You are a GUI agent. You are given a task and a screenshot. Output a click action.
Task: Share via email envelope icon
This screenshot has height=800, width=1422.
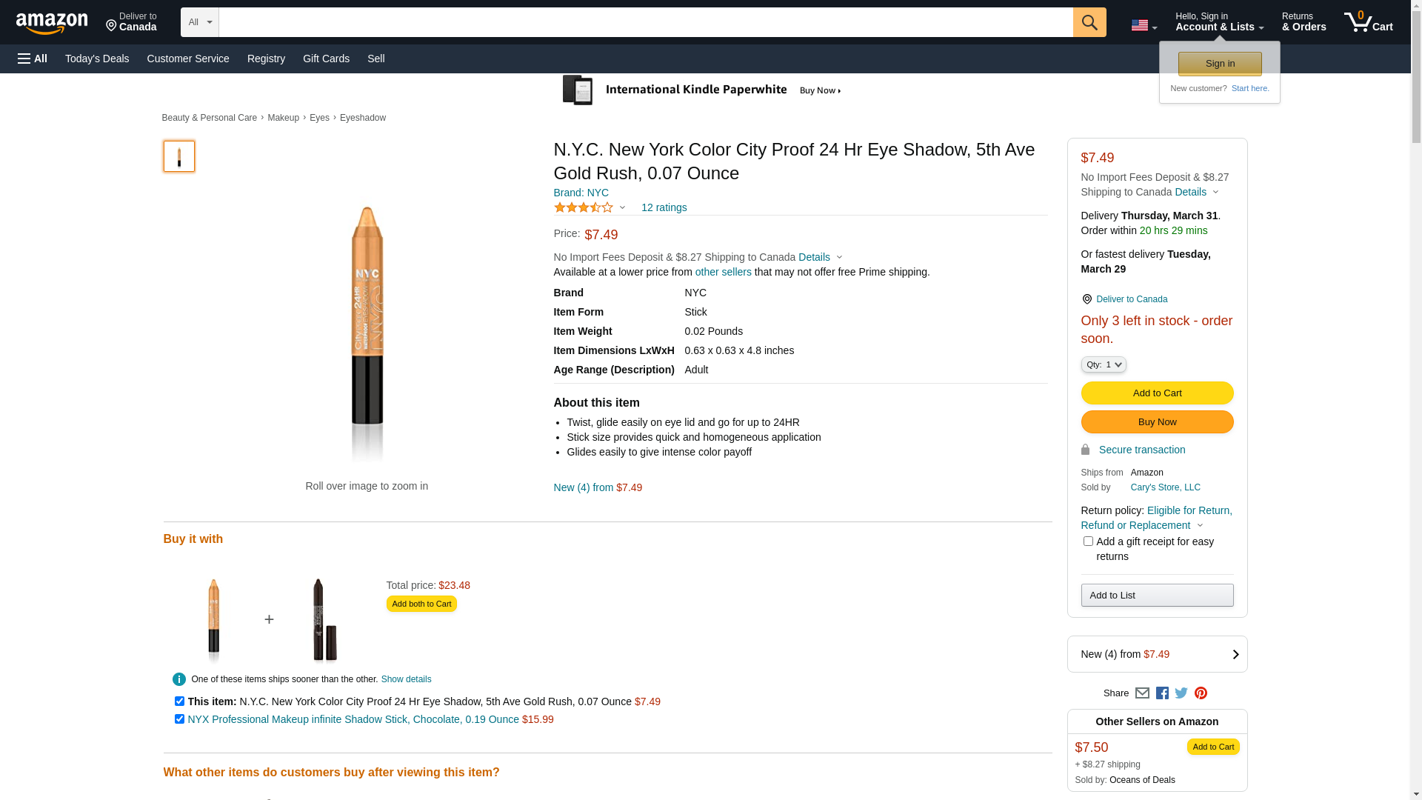tap(1142, 693)
